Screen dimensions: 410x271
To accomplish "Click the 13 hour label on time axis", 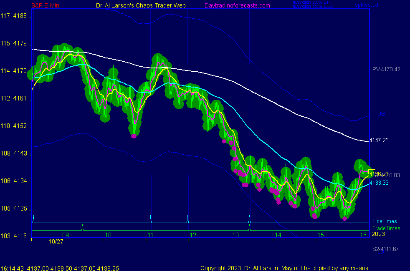I will (235, 235).
